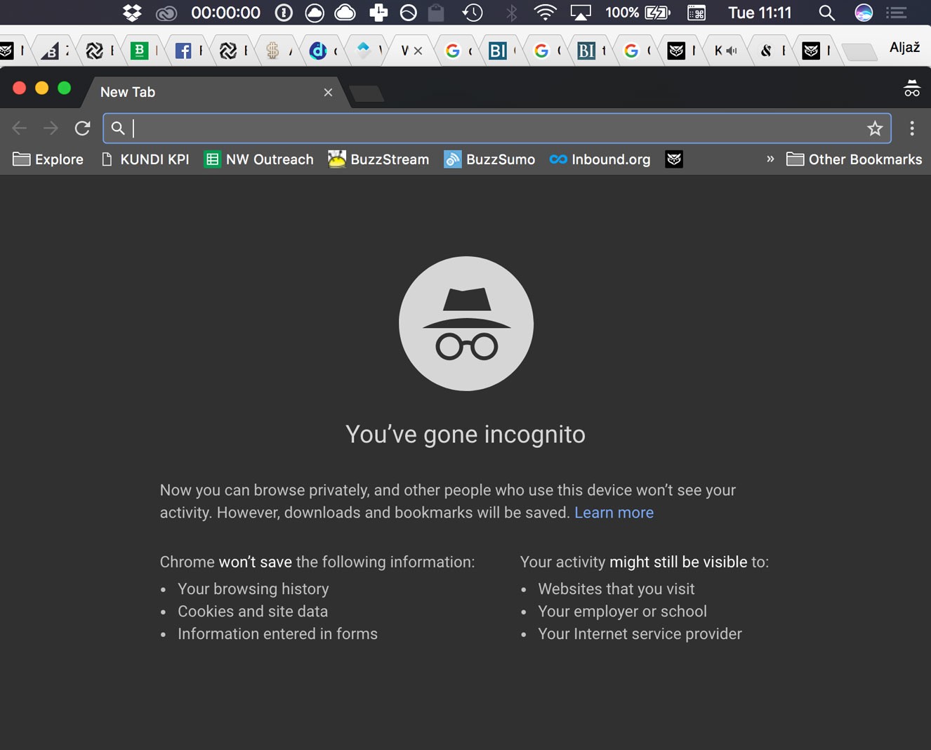Open the Dropbox menu bar icon

pyautogui.click(x=132, y=13)
